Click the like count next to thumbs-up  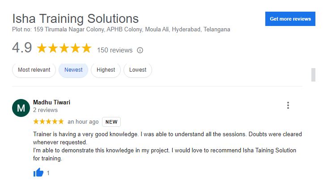click(48, 173)
